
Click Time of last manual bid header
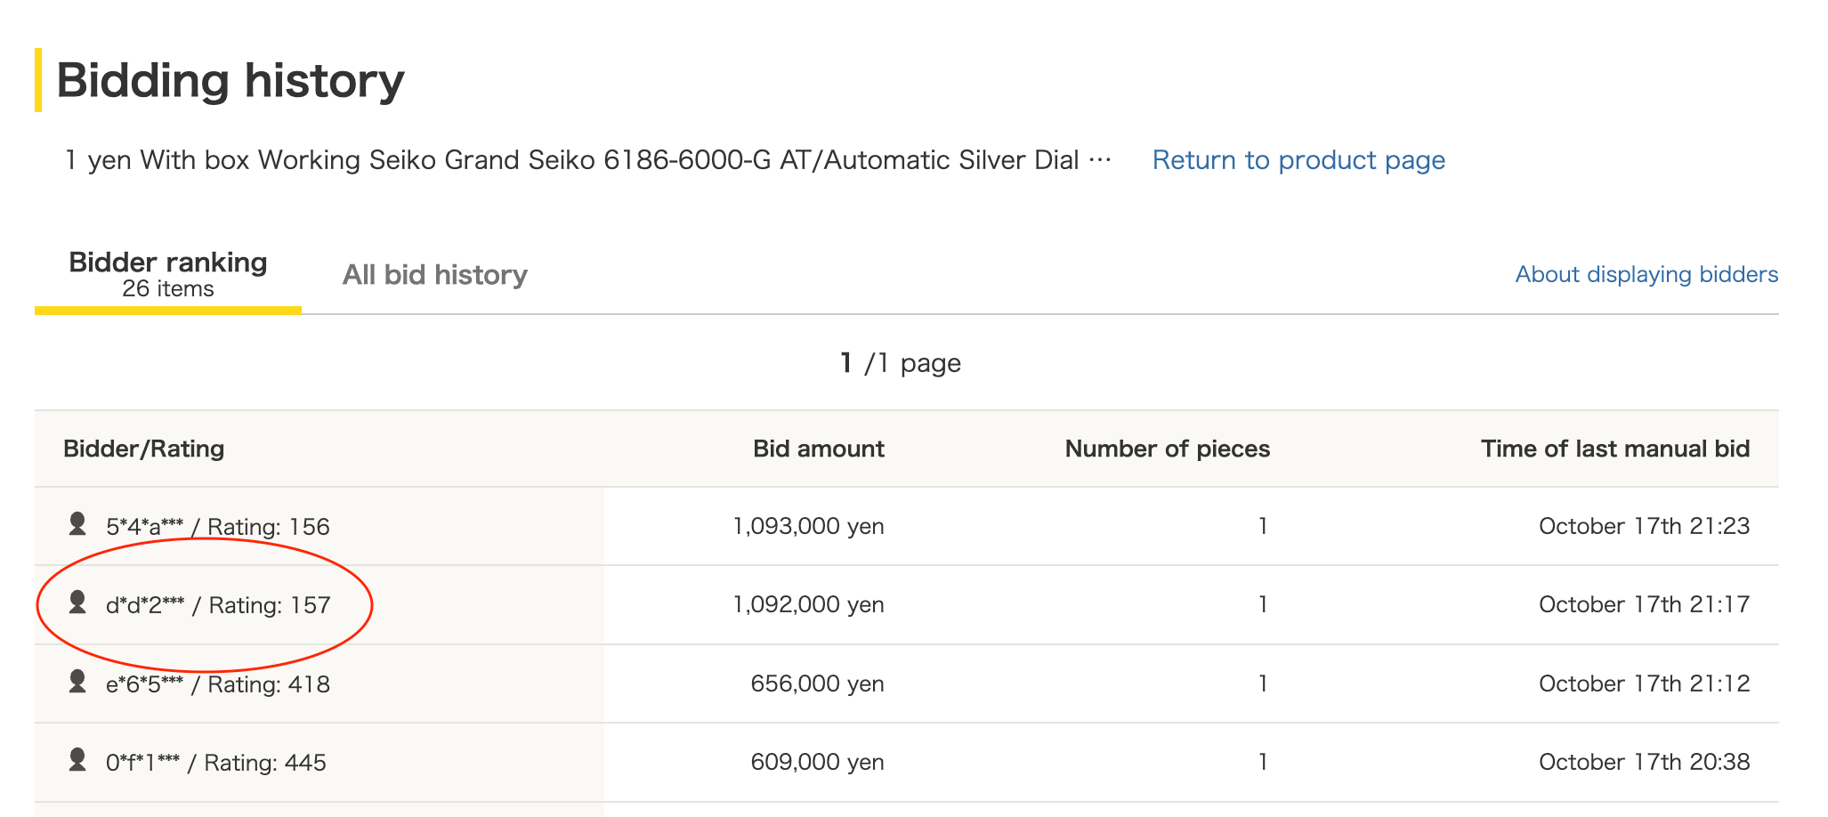(1615, 449)
